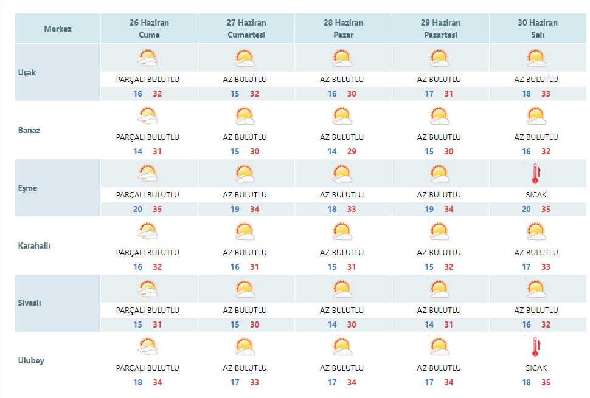Click Uşak's partly cloudy icon for 26 Haziran
Screen dimensions: 590x398
coord(147,58)
